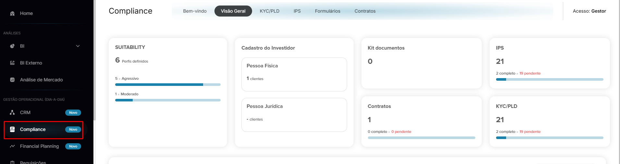Switch to the Bem-vindo tab
620x164 pixels.
coord(195,11)
